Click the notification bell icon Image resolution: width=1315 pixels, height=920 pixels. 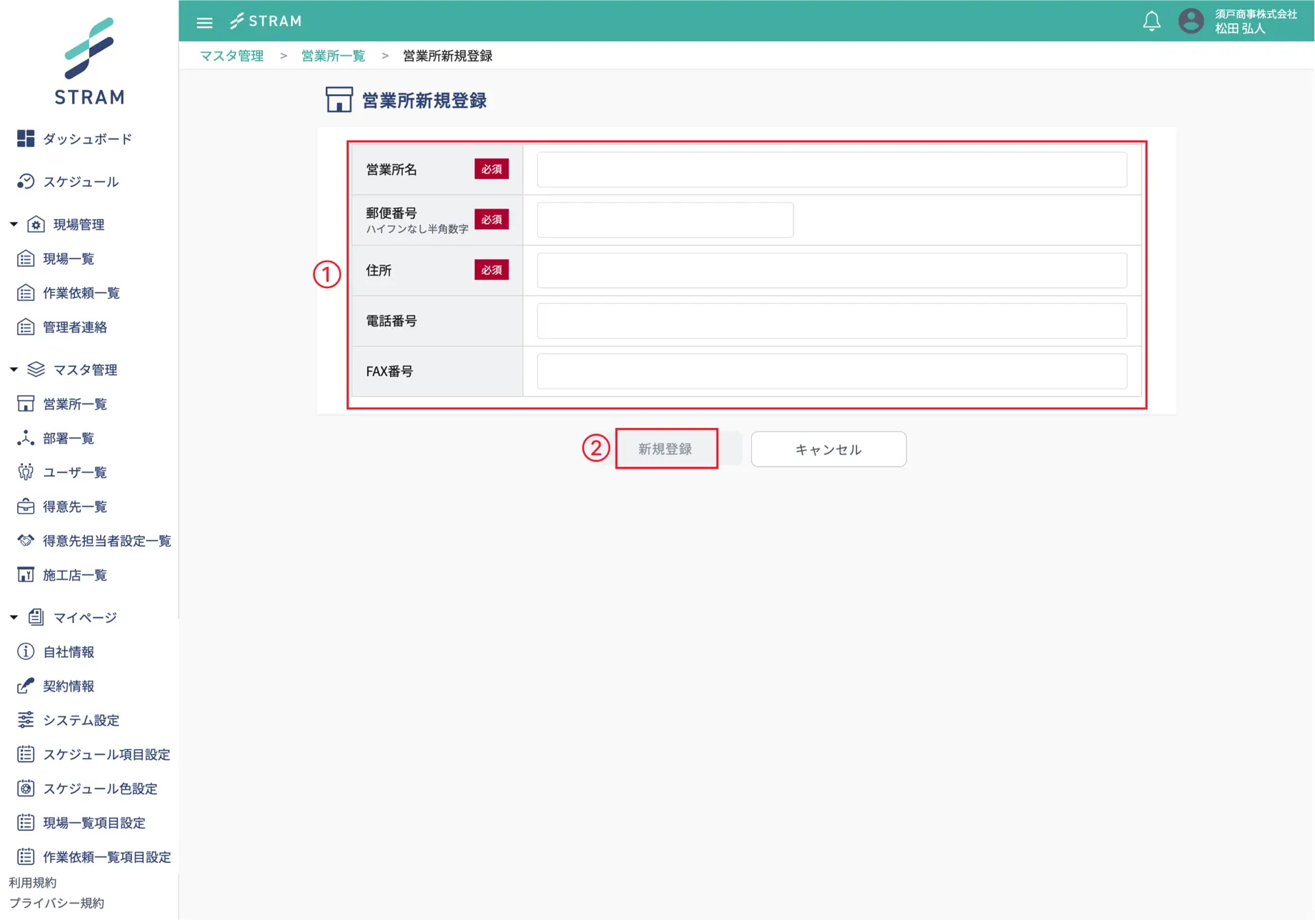1151,21
